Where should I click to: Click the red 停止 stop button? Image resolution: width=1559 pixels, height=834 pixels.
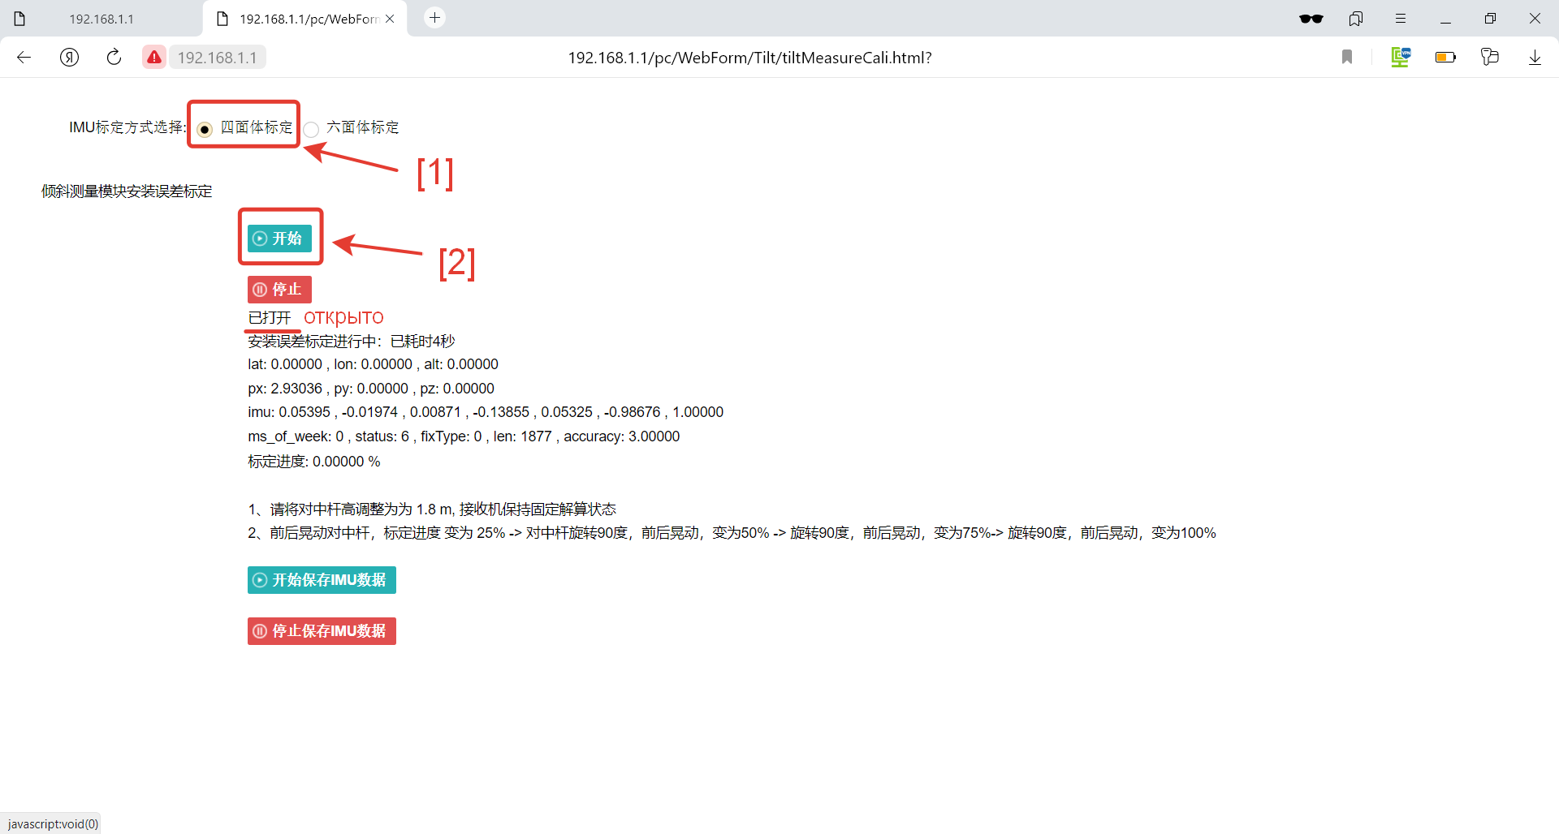[279, 290]
